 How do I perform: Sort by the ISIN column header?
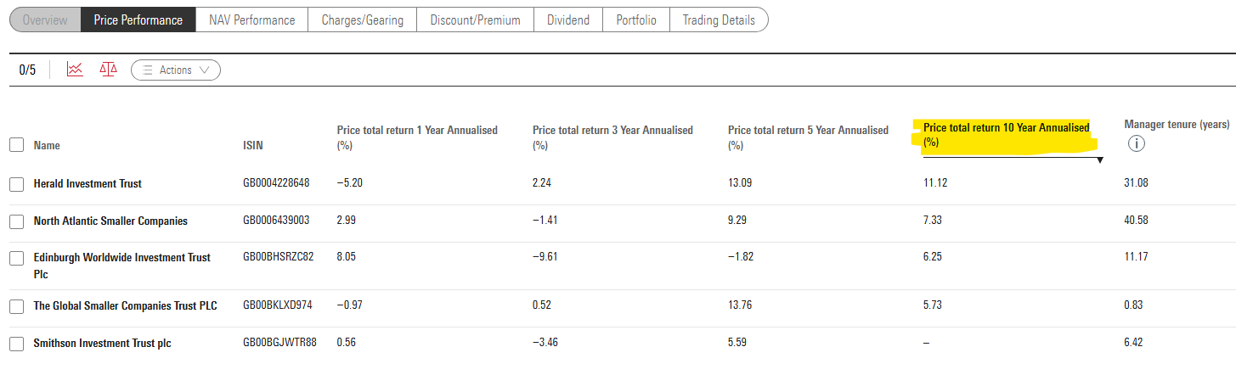pyautogui.click(x=253, y=146)
